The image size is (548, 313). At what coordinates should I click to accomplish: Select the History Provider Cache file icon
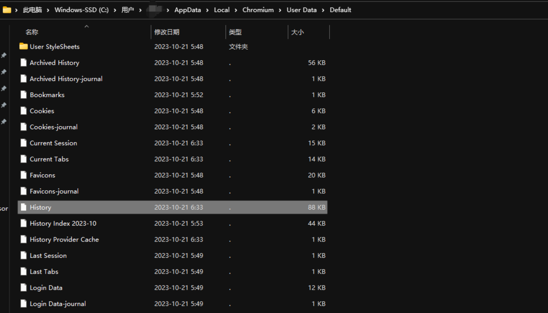(x=24, y=239)
